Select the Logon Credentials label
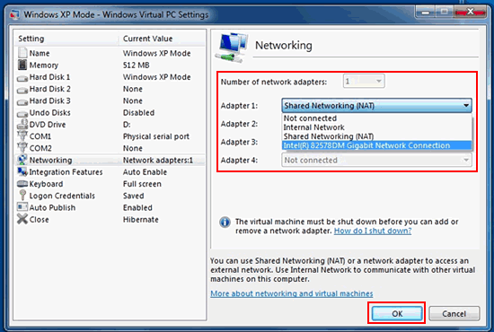Screen dimensions: 494x332 (62, 196)
